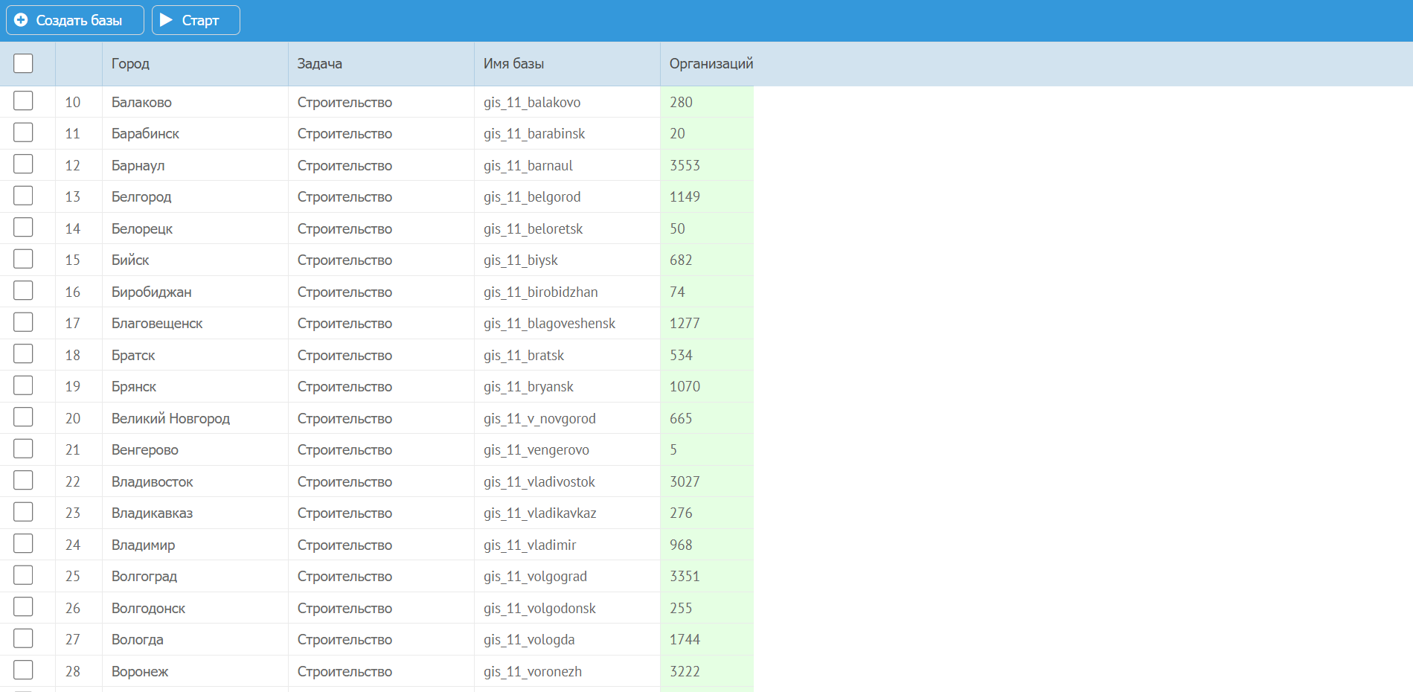Click organization count 682 for Бийск

point(681,260)
